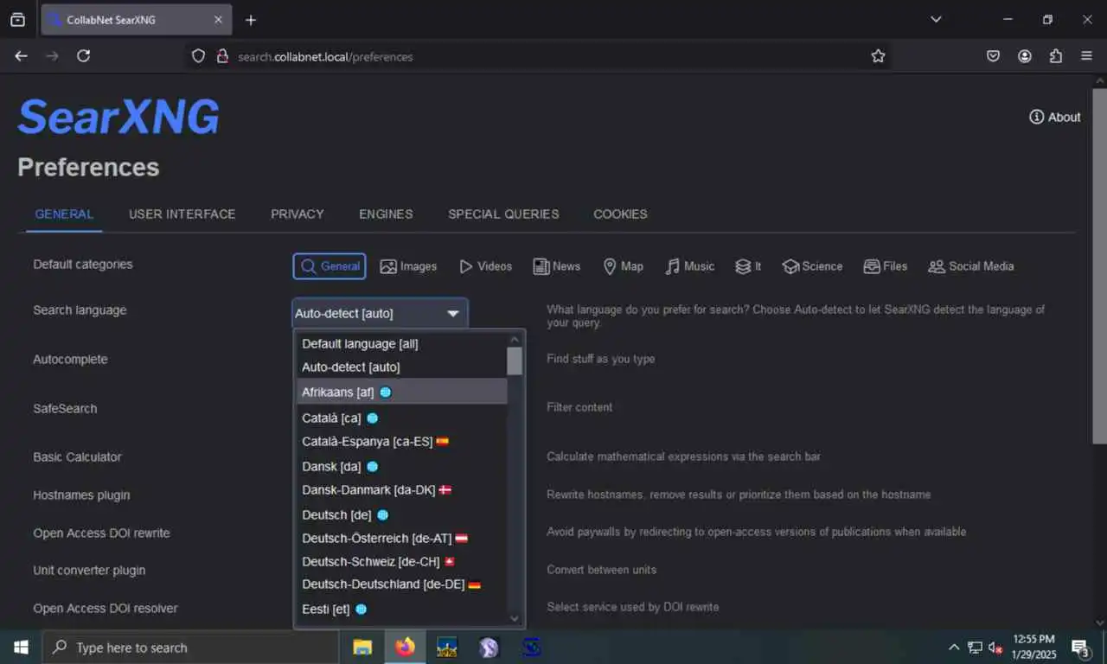Image resolution: width=1107 pixels, height=664 pixels.
Task: Click the shield tracking protection icon
Action: coord(198,56)
